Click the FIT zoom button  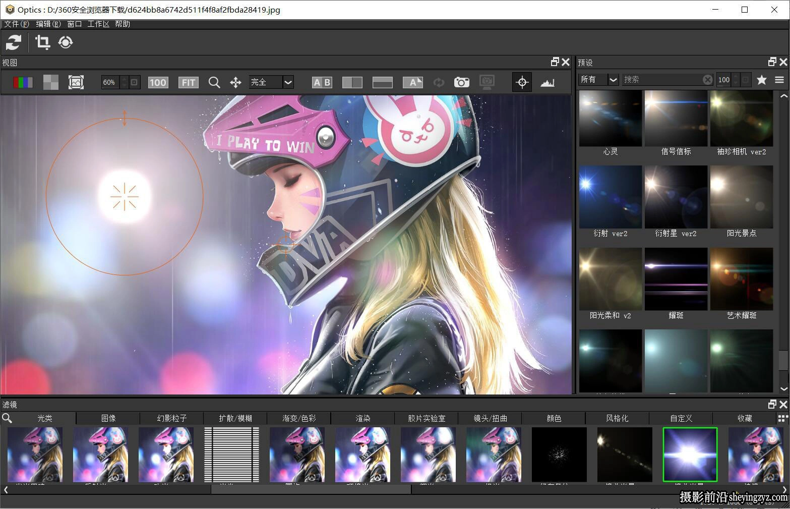[188, 82]
